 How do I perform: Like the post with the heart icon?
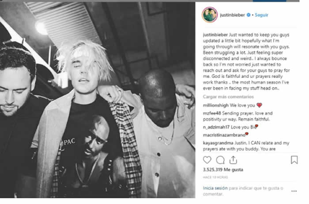click(207, 160)
